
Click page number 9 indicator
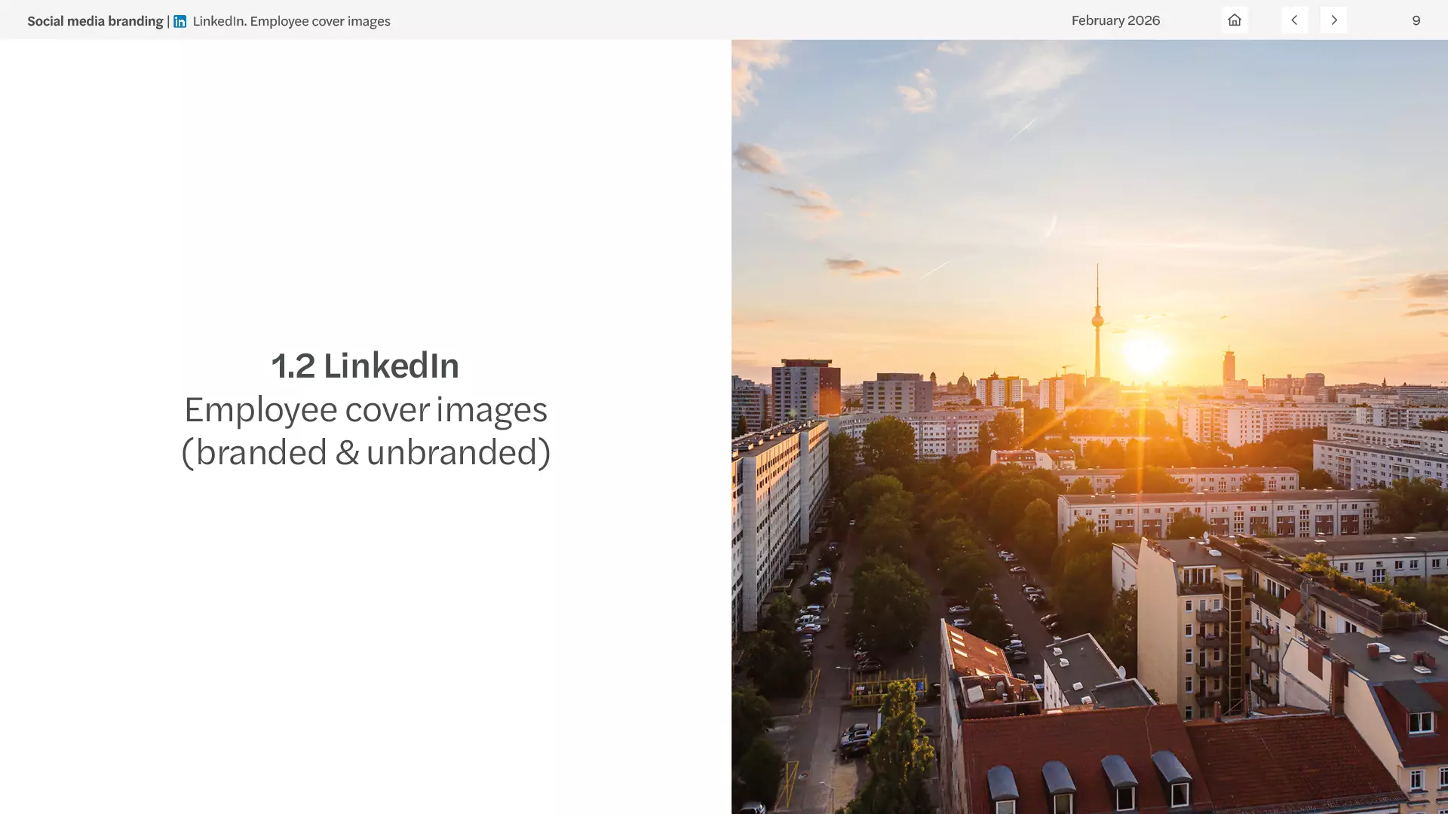[x=1416, y=20]
